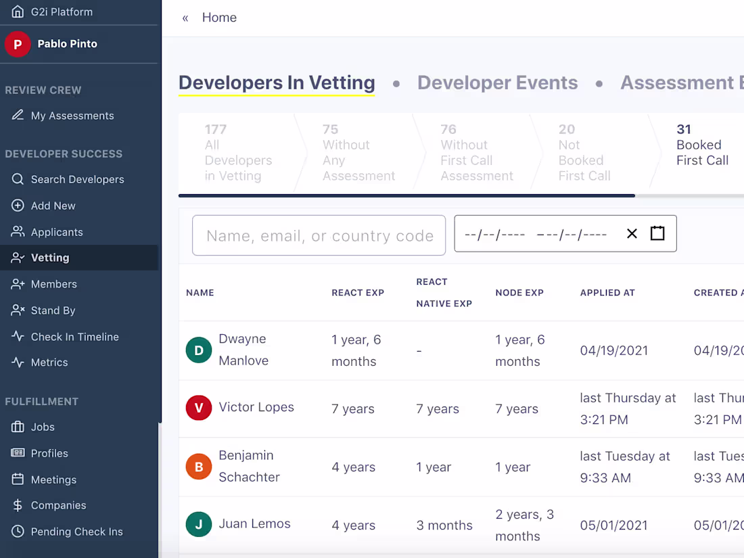
Task: Click the Search Developers magnifier icon
Action: (x=18, y=179)
